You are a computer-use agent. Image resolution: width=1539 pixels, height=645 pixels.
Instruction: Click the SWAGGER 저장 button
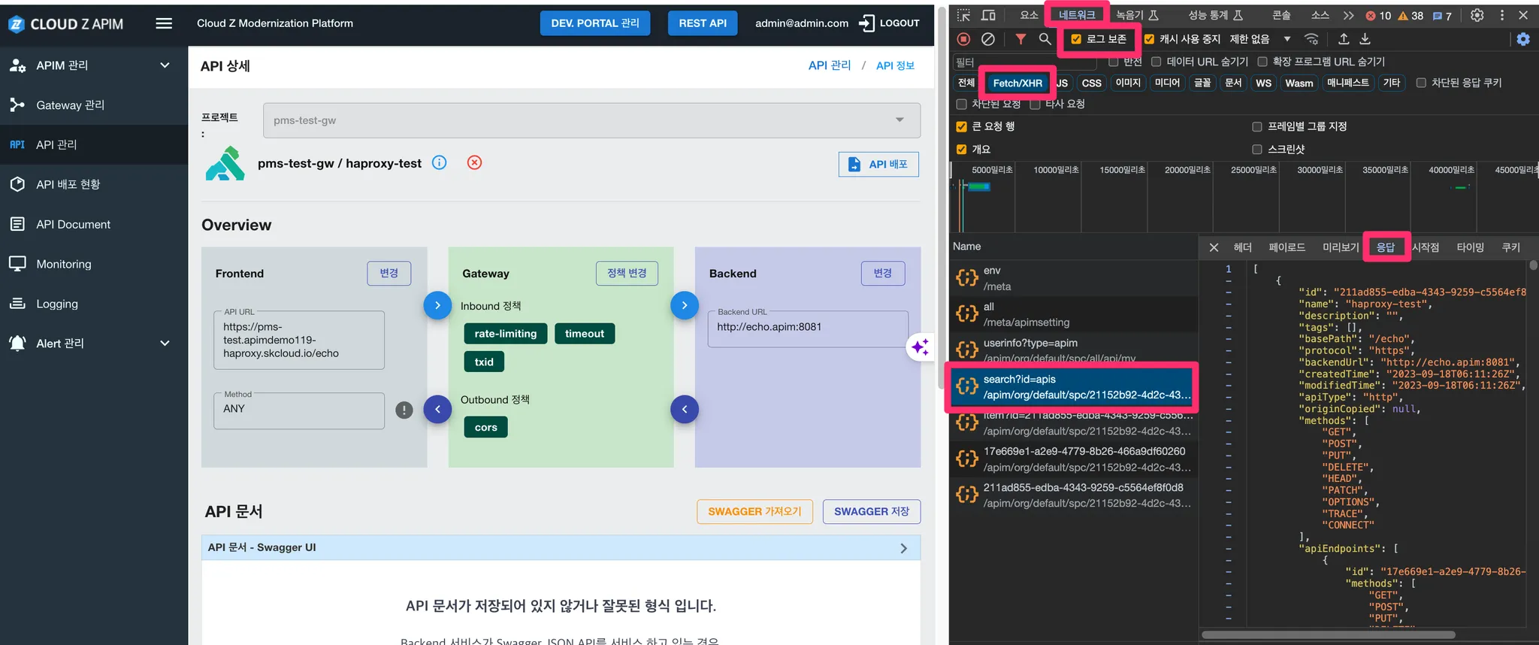(x=872, y=511)
